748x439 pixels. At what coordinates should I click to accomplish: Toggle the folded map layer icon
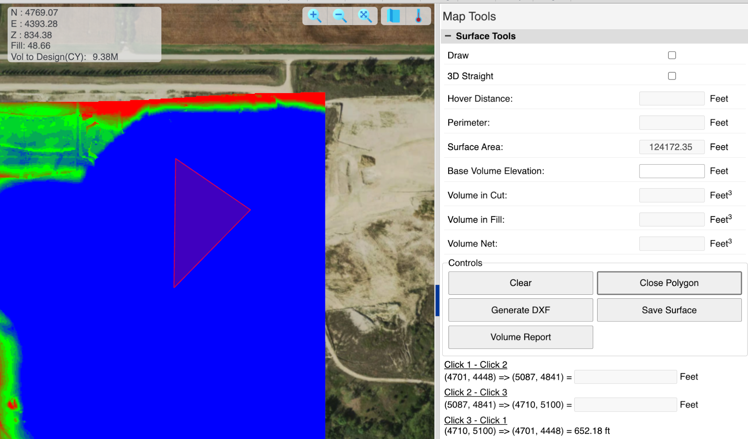[393, 16]
